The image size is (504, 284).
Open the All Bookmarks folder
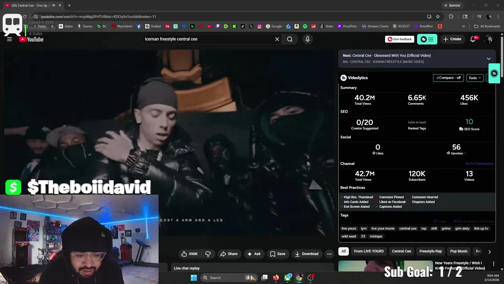point(487,26)
